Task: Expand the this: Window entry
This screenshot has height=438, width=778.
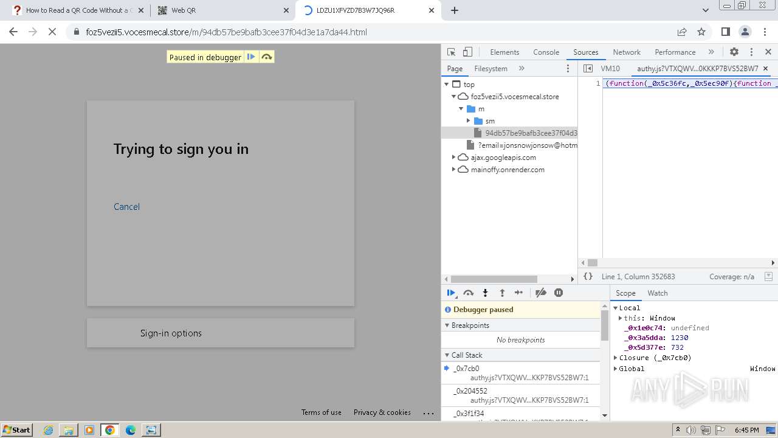Action: pyautogui.click(x=620, y=318)
